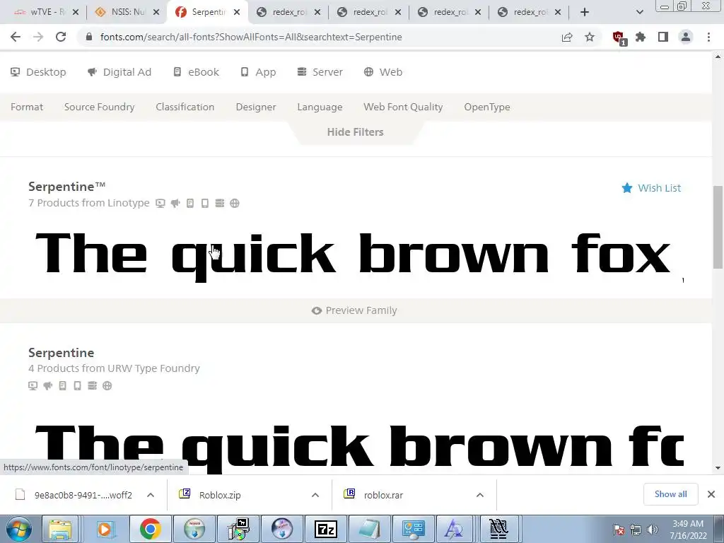Viewport: 724px width, 543px height.
Task: Open Google Chrome taskbar icon
Action: click(150, 529)
